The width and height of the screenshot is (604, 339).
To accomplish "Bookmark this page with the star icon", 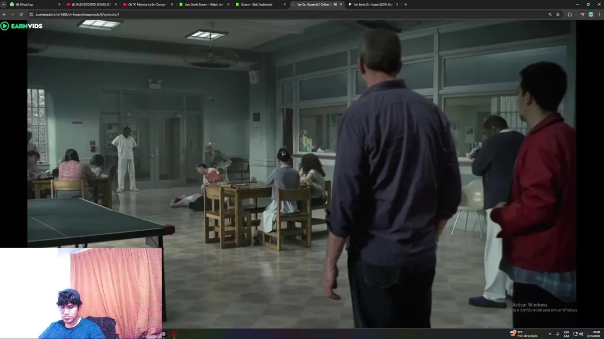I will (558, 15).
